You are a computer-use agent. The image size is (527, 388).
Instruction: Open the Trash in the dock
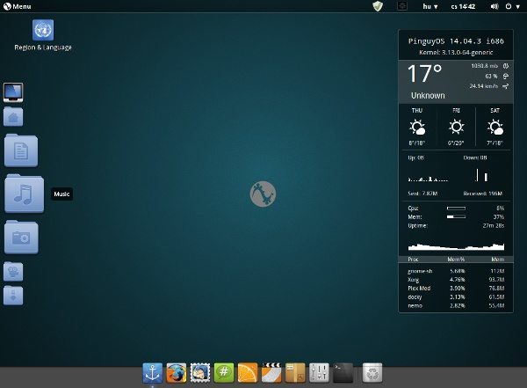pyautogui.click(x=372, y=373)
